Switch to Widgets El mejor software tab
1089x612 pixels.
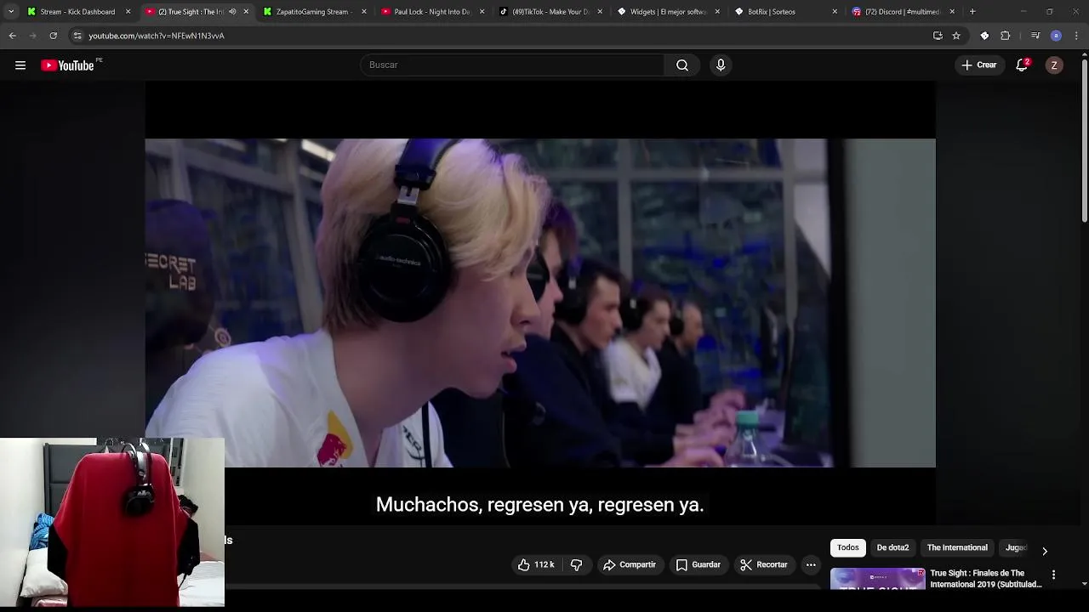pos(662,12)
